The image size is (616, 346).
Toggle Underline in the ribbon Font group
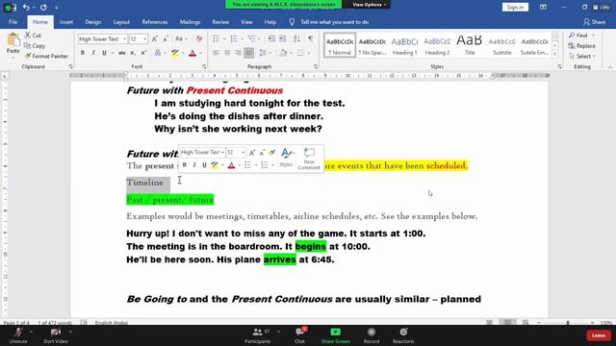click(x=104, y=53)
